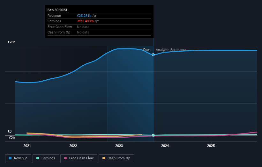Click the orange Cash From Op legend dot

click(x=104, y=158)
